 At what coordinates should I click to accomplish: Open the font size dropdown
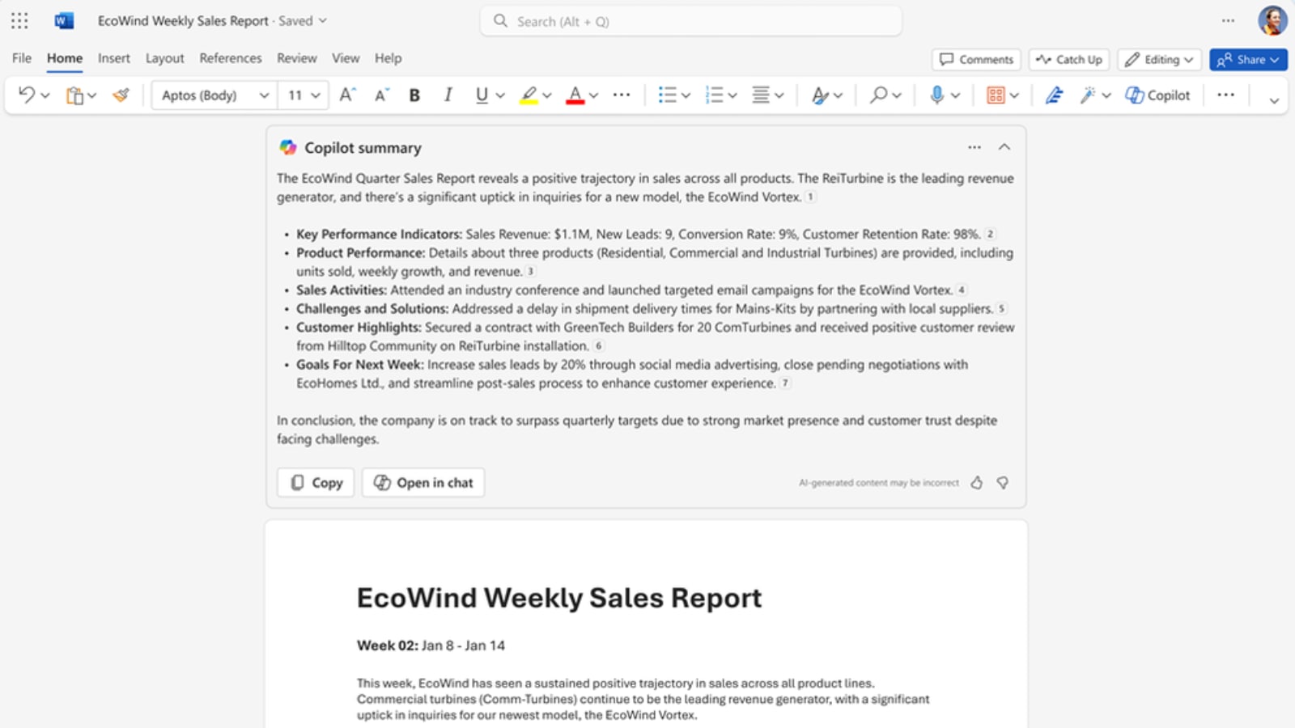303,95
